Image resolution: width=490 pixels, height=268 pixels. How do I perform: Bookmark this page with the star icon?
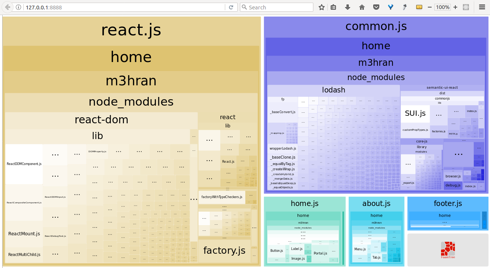coord(321,7)
